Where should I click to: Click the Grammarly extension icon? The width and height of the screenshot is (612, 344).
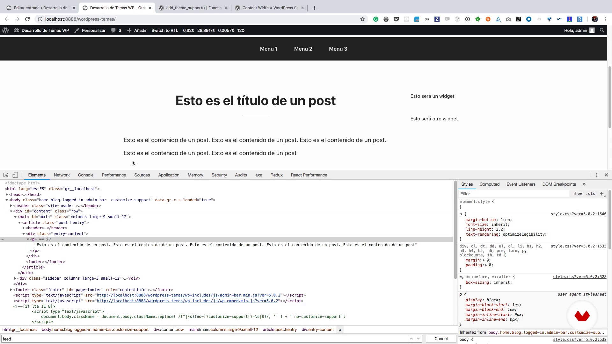tap(376, 19)
